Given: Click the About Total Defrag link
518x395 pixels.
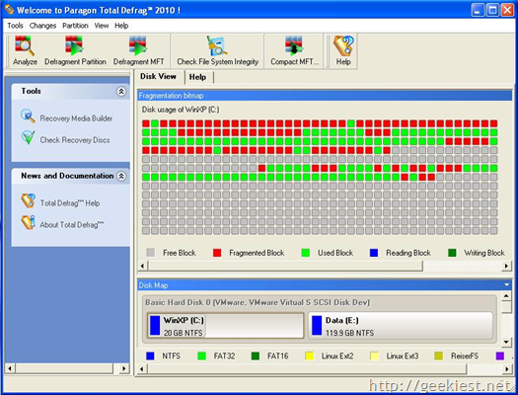Looking at the screenshot, I should coord(71,225).
